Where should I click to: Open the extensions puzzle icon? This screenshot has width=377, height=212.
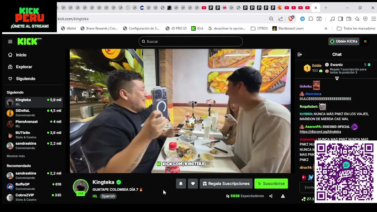pyautogui.click(x=311, y=19)
